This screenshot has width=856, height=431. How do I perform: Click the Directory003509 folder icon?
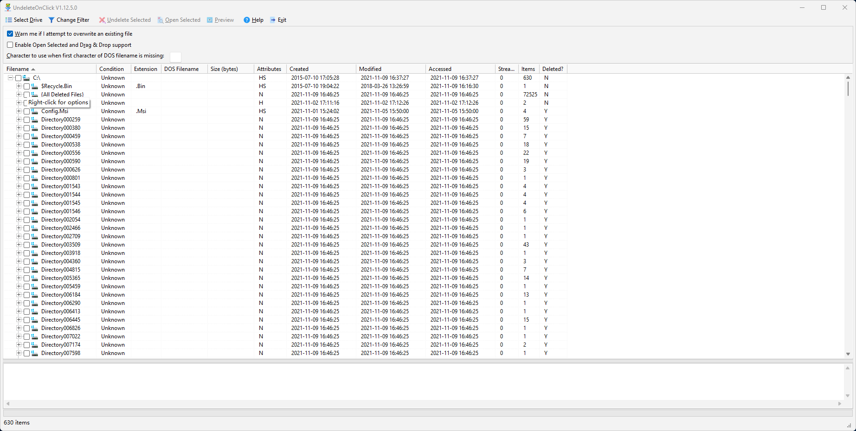coord(34,245)
